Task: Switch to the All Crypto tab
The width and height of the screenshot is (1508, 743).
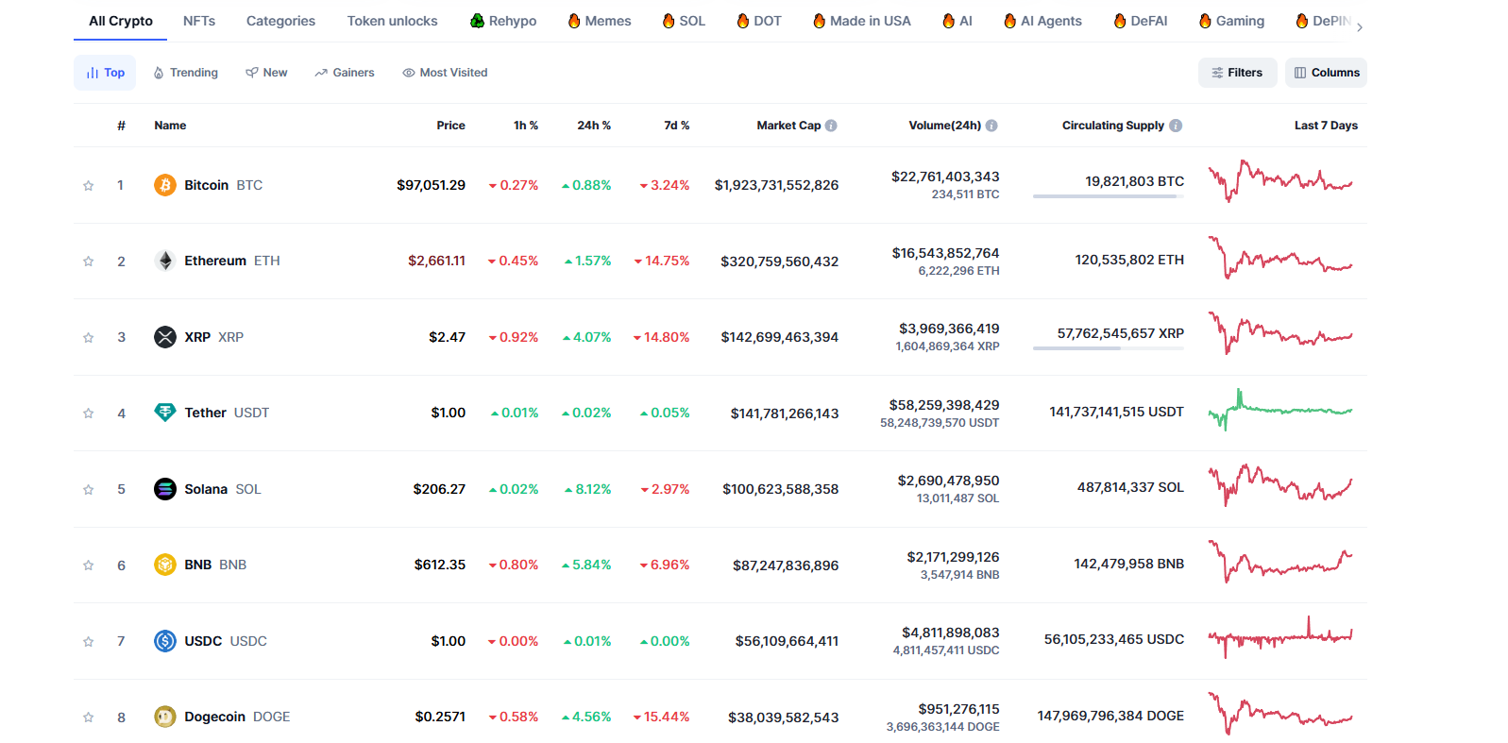Action: tap(121, 21)
